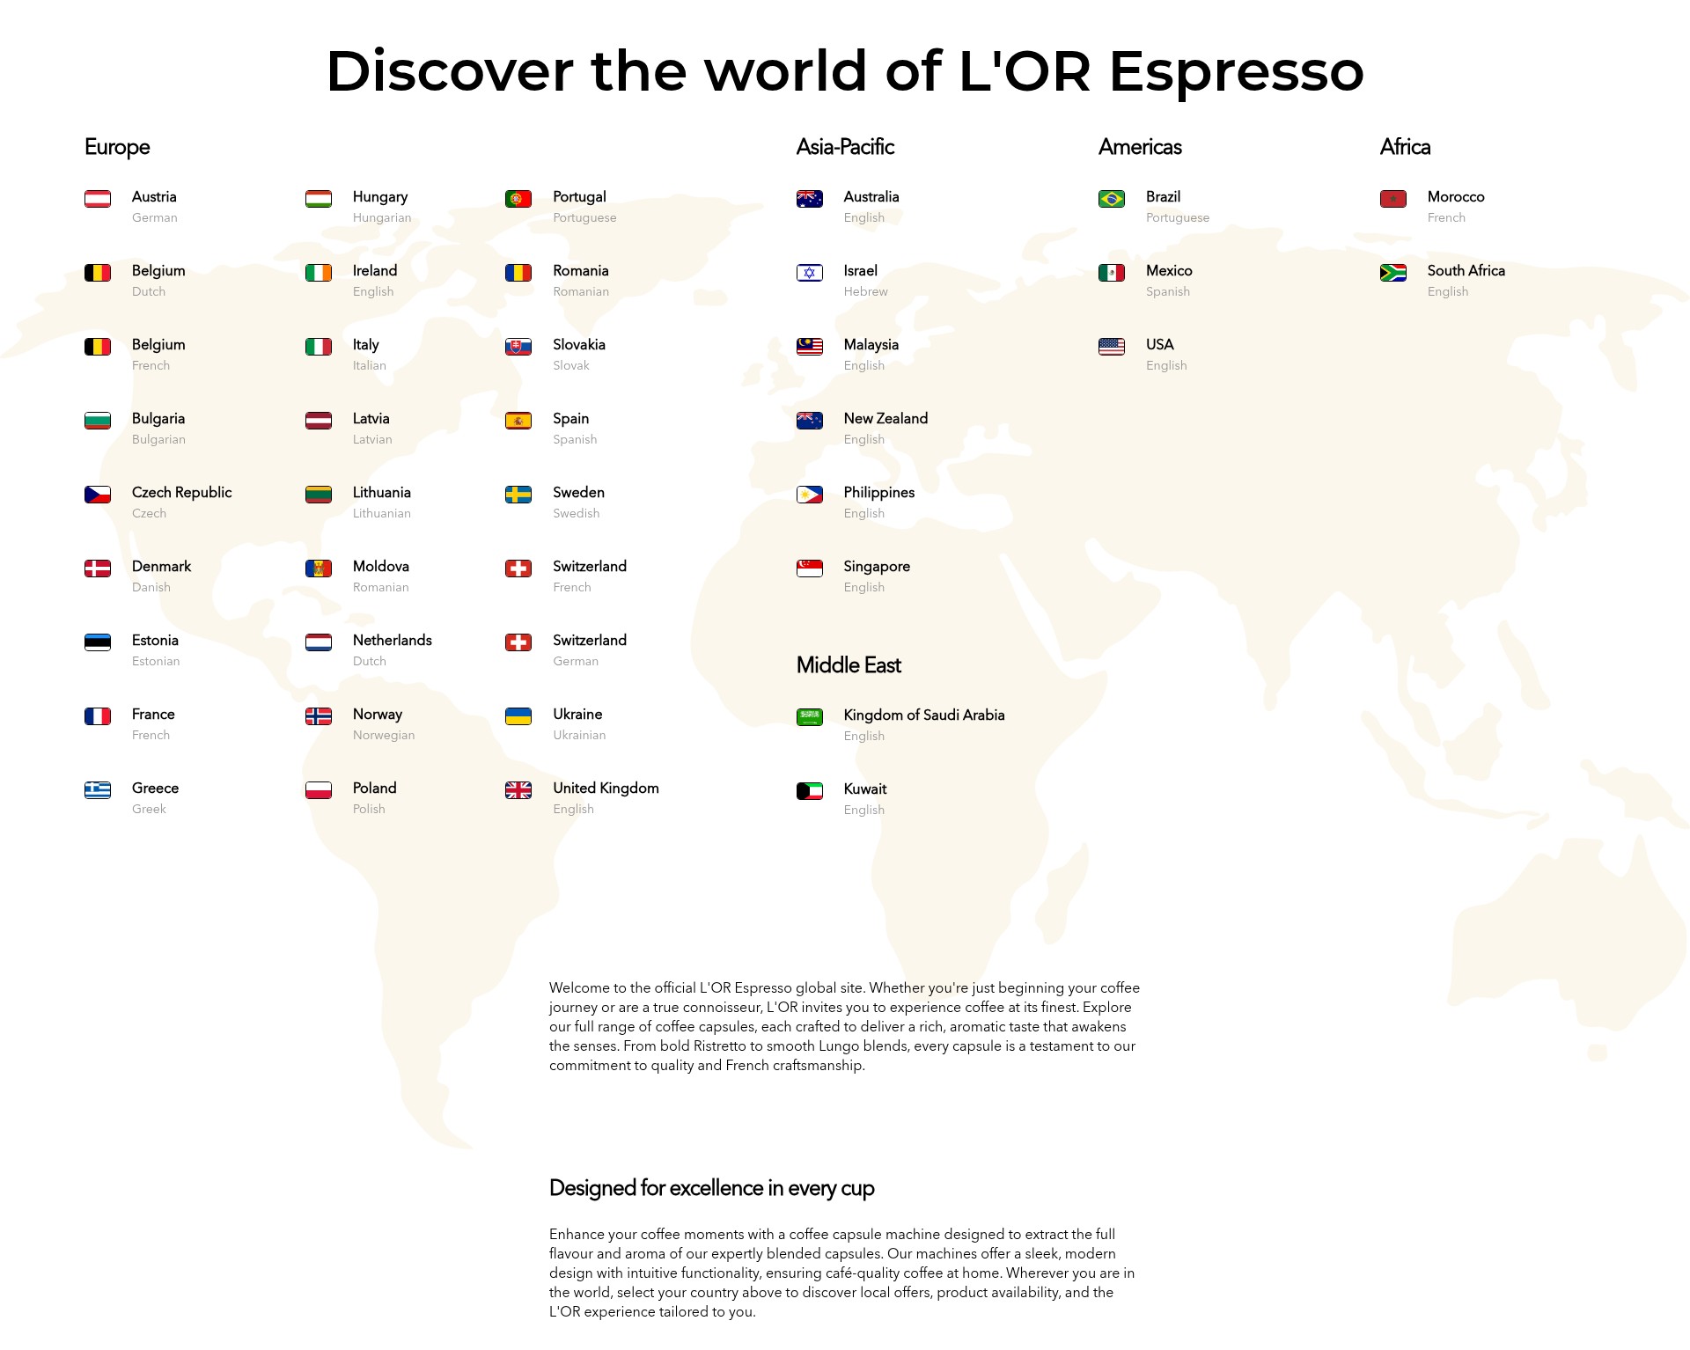Image resolution: width=1690 pixels, height=1350 pixels.
Task: Click the Poland flag icon
Action: [x=319, y=790]
